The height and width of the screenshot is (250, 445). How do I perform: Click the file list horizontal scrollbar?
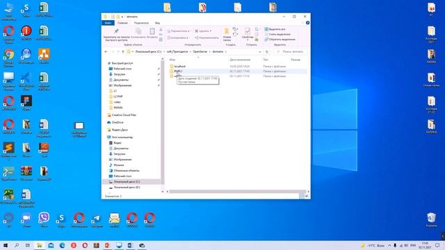click(237, 192)
